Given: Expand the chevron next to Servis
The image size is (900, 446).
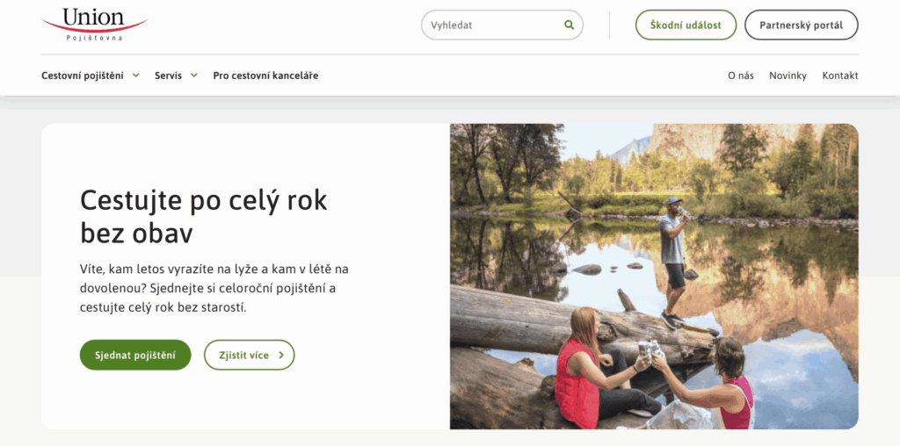Looking at the screenshot, I should click(193, 76).
